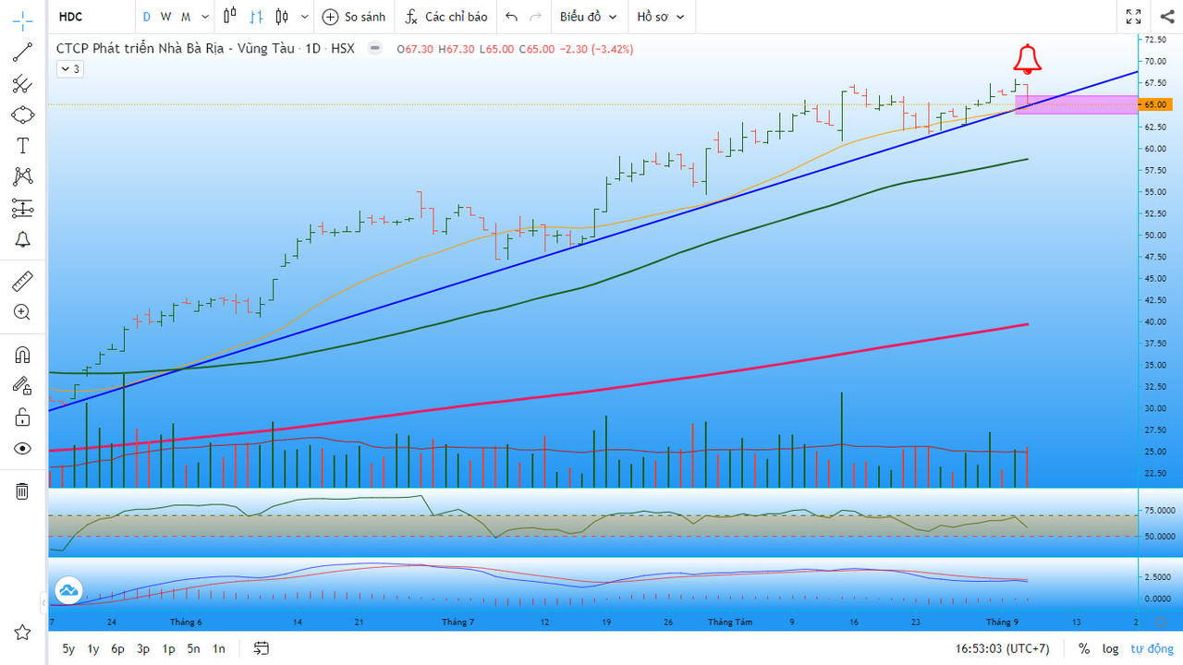
Task: Select the crosshair cursor tool
Action: point(22,20)
